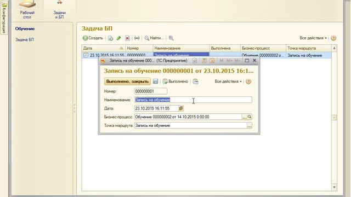Viewport: 351px width, 197px height.
Task: Click the M memory button in dialog title bar
Action: point(222,61)
